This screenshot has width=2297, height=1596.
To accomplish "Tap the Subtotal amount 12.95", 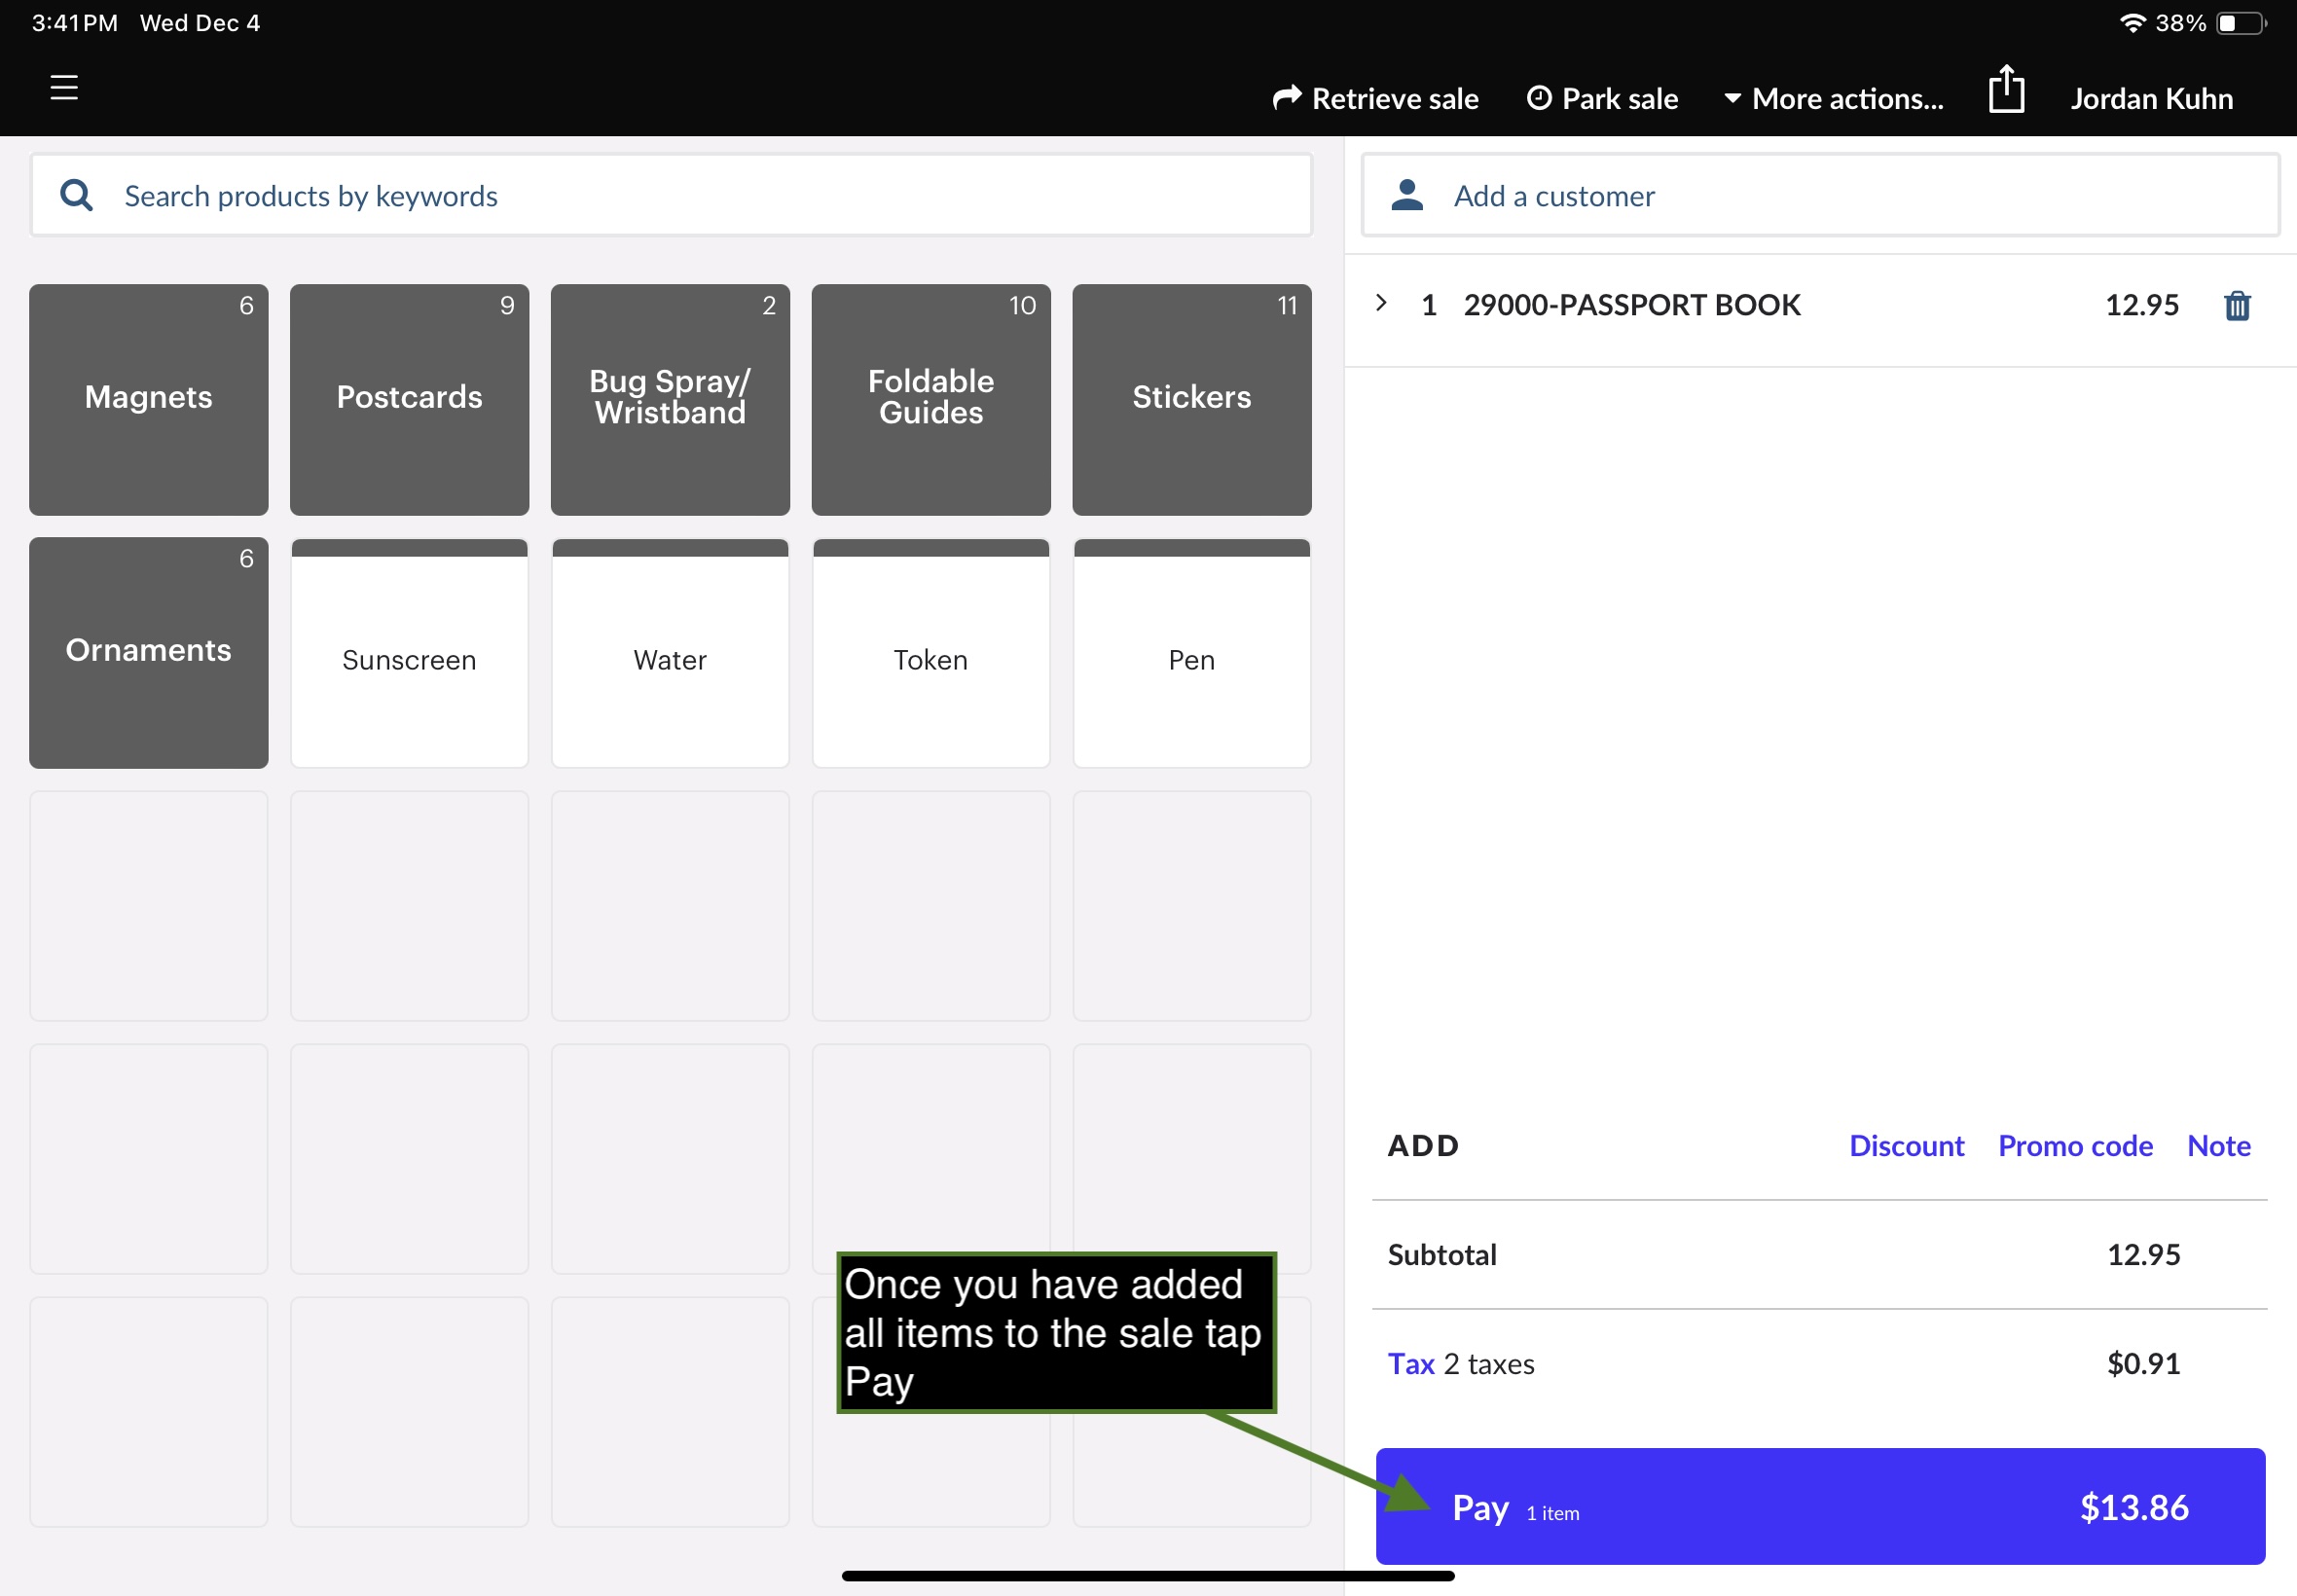I will 2143,1254.
